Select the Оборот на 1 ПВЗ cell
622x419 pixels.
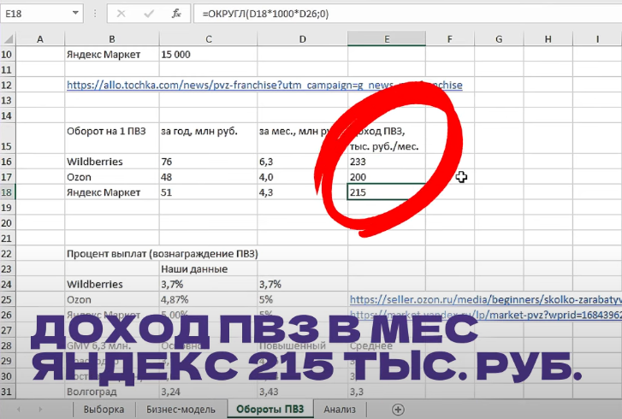tap(112, 139)
